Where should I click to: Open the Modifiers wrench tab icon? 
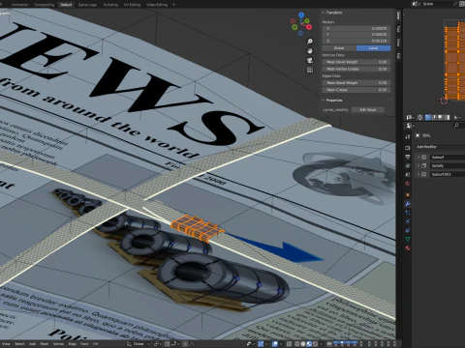(x=408, y=204)
